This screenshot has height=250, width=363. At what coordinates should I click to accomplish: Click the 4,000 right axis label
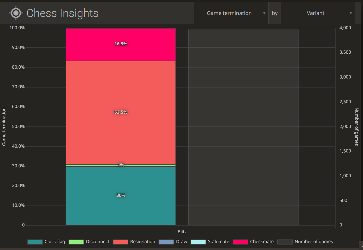pos(345,28)
